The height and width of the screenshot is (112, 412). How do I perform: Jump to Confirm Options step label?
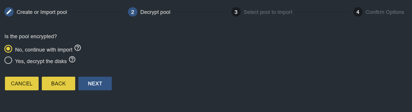pyautogui.click(x=385, y=12)
